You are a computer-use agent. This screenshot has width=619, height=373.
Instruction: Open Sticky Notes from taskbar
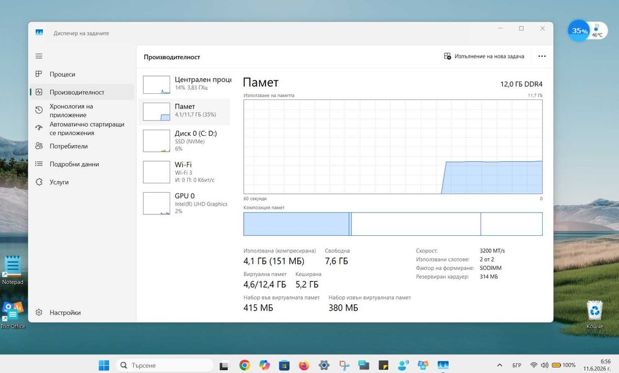pos(383,365)
